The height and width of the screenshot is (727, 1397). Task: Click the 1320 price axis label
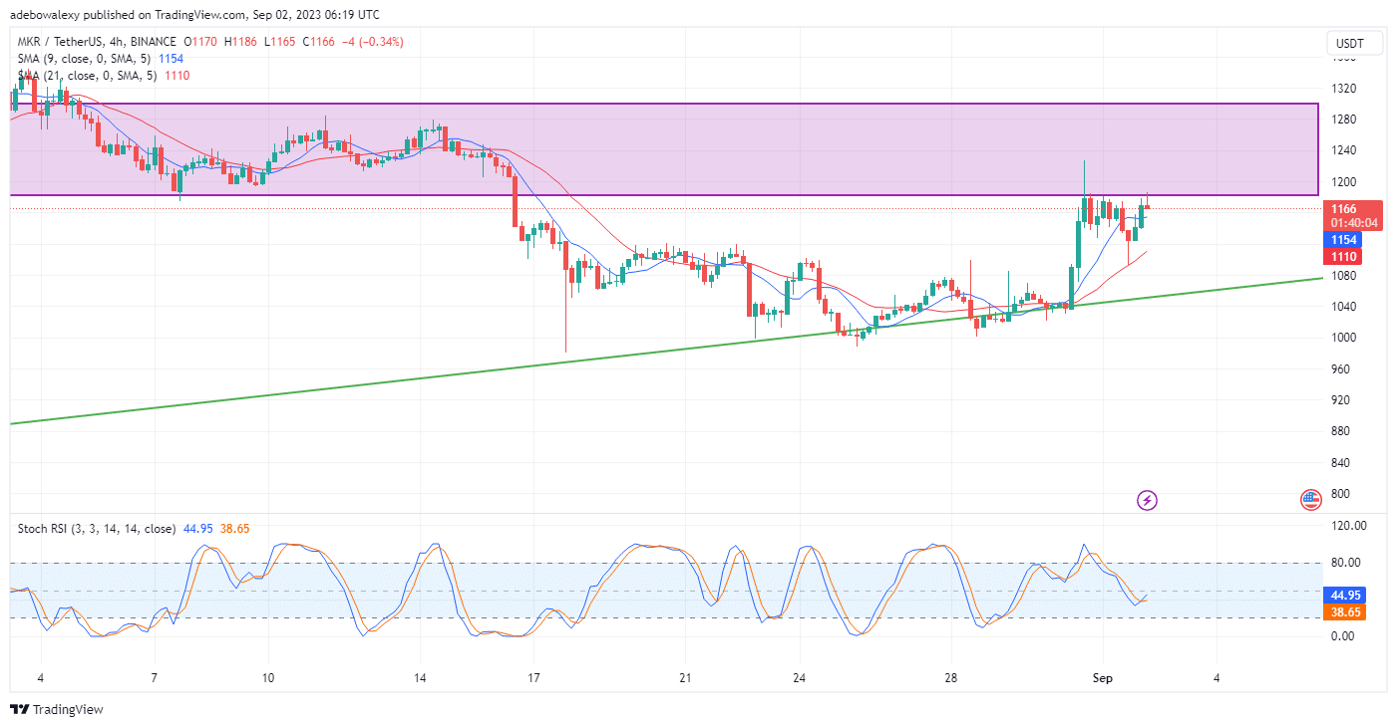tap(1342, 89)
